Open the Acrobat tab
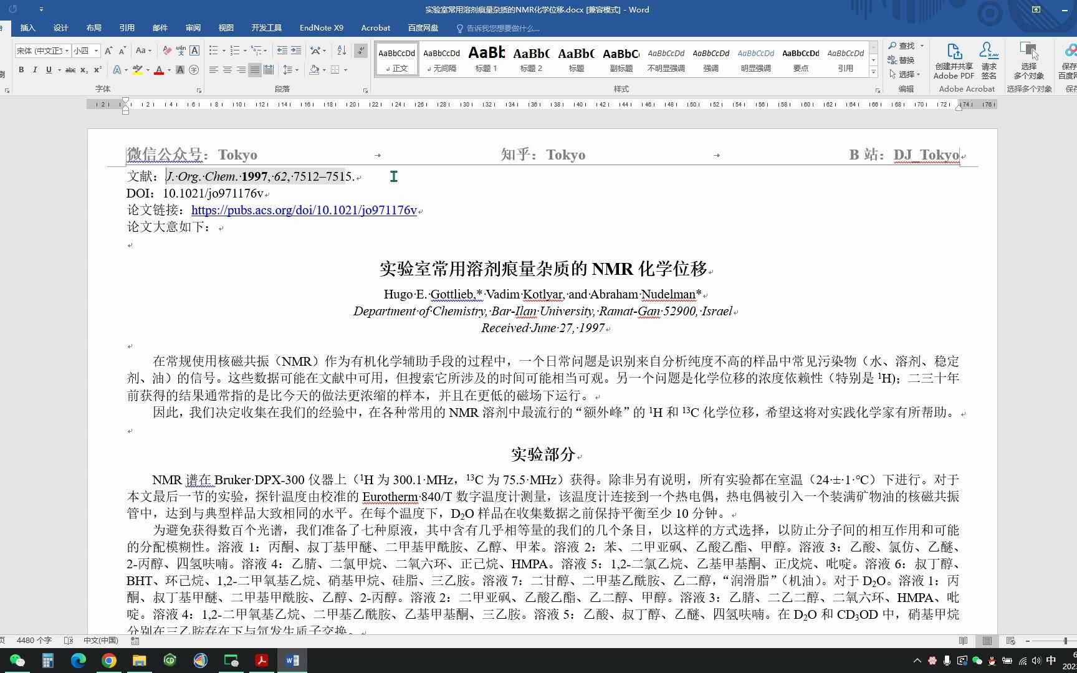The width and height of the screenshot is (1077, 673). 375,28
